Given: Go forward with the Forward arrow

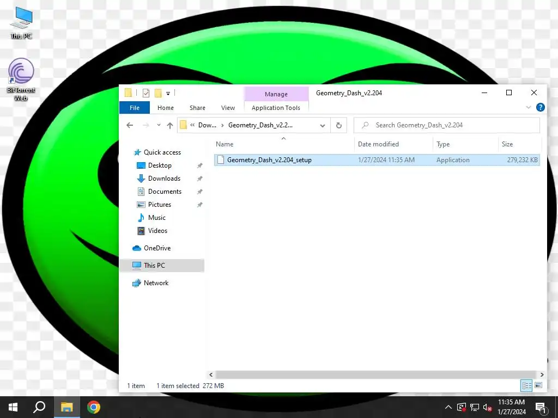Looking at the screenshot, I should [x=146, y=125].
